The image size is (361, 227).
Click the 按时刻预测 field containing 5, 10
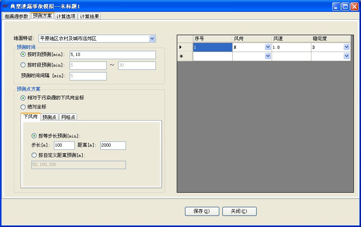point(113,55)
